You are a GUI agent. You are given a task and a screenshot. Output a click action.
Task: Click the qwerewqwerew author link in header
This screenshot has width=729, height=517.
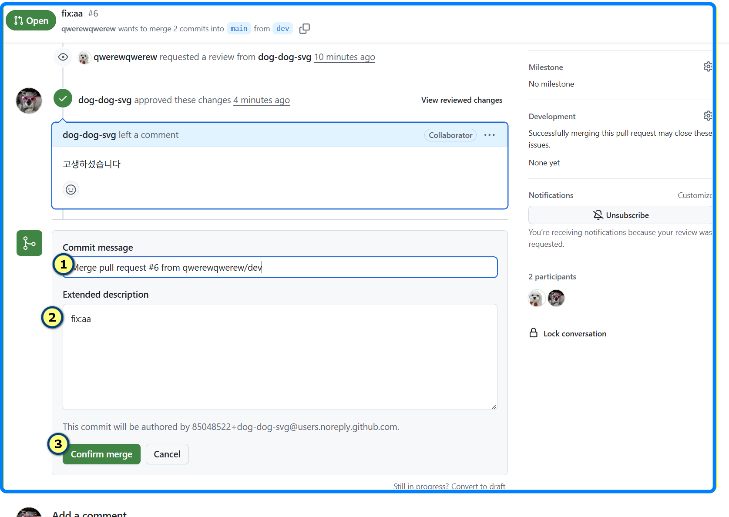[x=88, y=29]
